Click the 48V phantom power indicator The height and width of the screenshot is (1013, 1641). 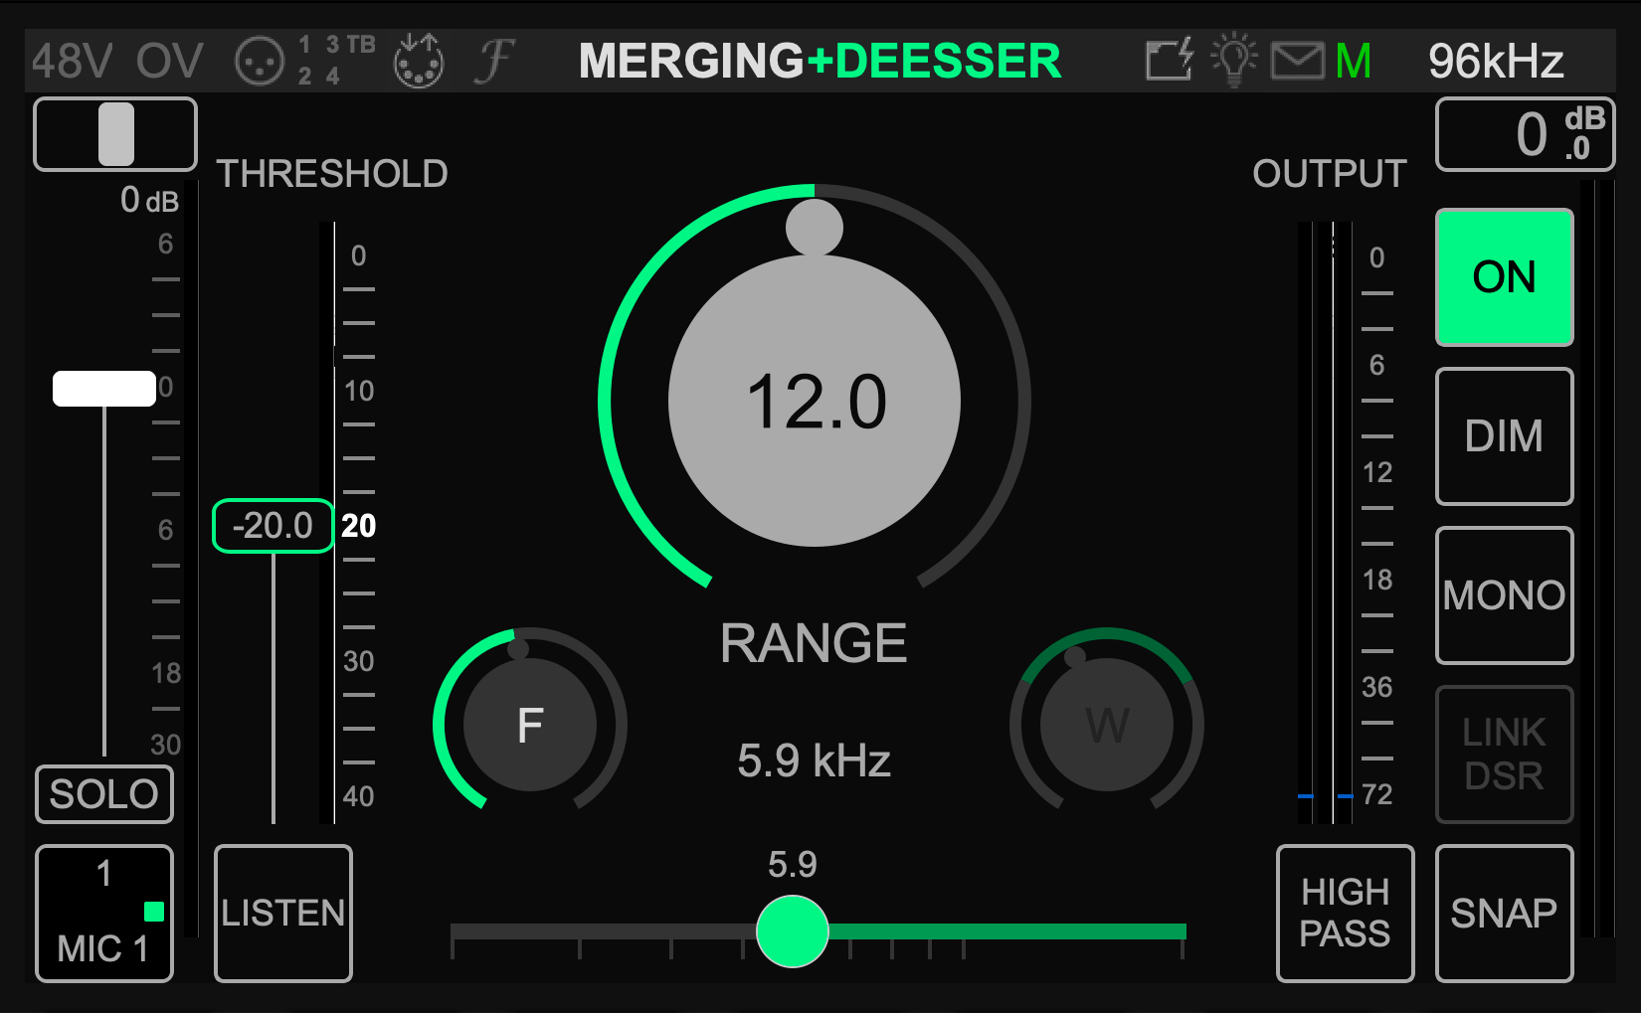[x=72, y=62]
